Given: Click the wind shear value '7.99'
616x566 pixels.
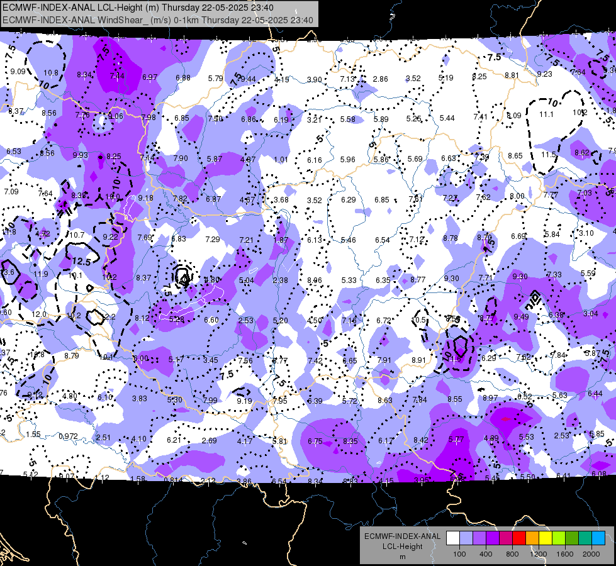Looking at the screenshot, I should point(210,400).
